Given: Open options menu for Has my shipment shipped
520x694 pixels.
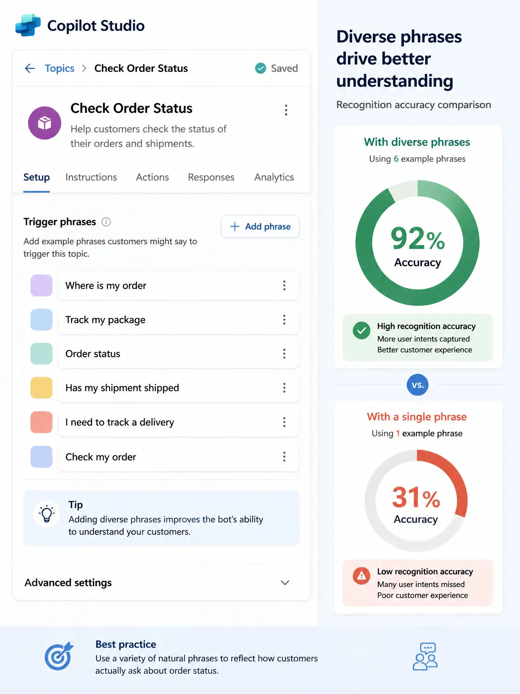Looking at the screenshot, I should click(284, 388).
